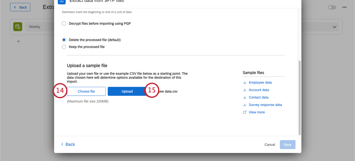Screen dimensions: 355x161
Task: Click the download icon beside Account data
Action: pyautogui.click(x=244, y=90)
